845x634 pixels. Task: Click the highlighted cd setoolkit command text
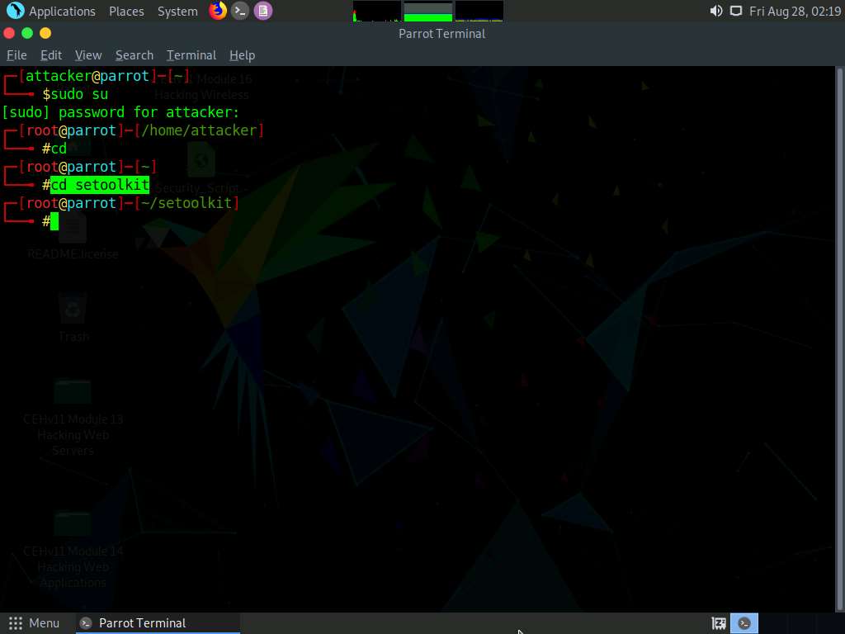[x=99, y=184]
